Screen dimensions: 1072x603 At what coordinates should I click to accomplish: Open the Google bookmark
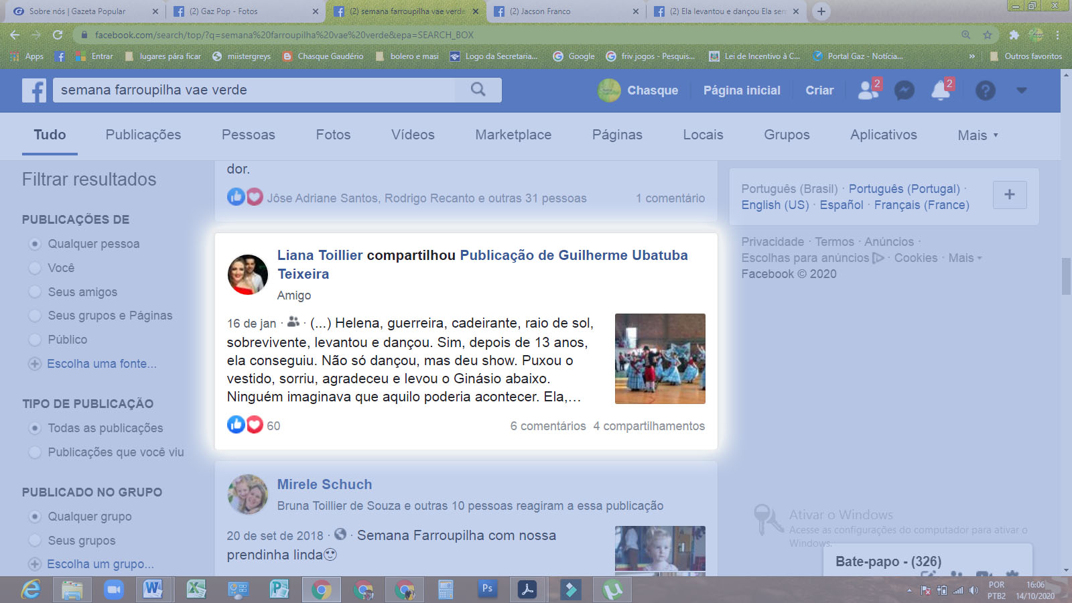click(x=574, y=56)
